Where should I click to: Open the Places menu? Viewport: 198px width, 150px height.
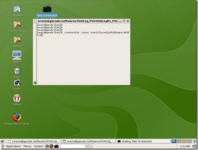tap(27, 146)
